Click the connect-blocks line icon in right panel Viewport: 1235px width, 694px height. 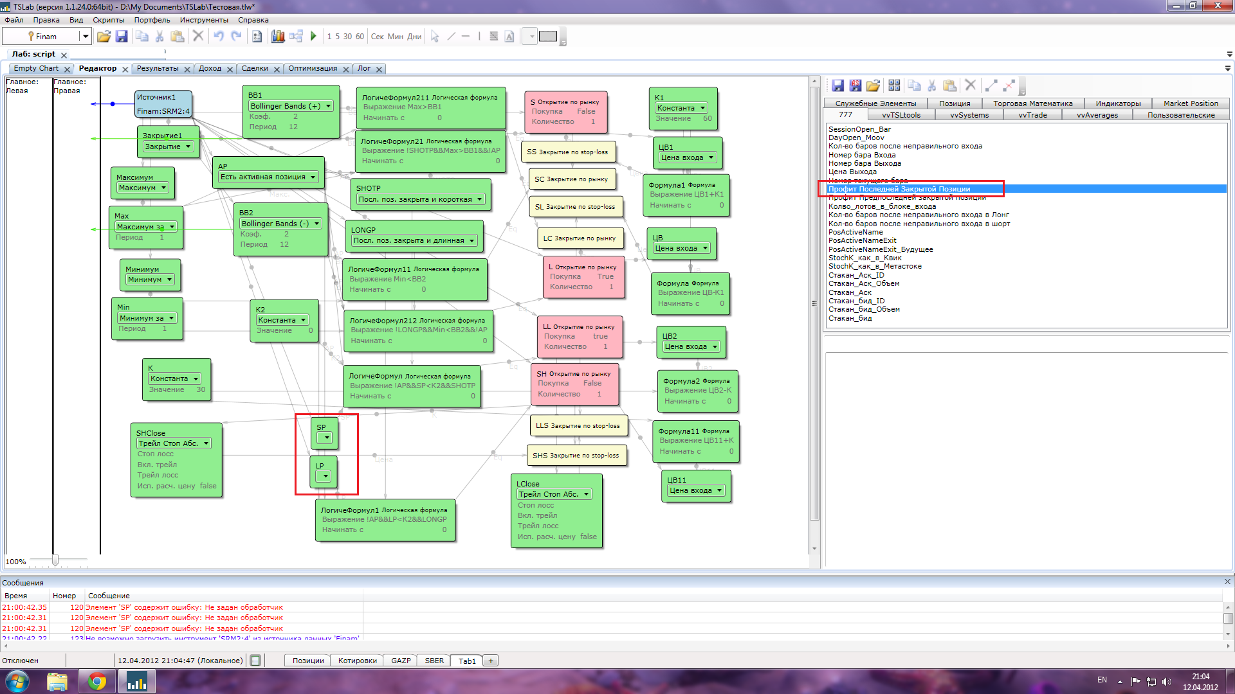pyautogui.click(x=991, y=85)
